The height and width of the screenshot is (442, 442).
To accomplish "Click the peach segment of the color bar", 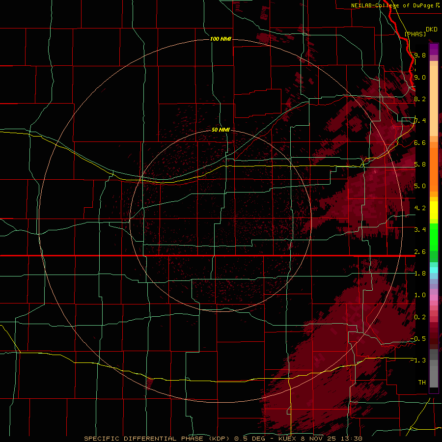I will (x=434, y=101).
